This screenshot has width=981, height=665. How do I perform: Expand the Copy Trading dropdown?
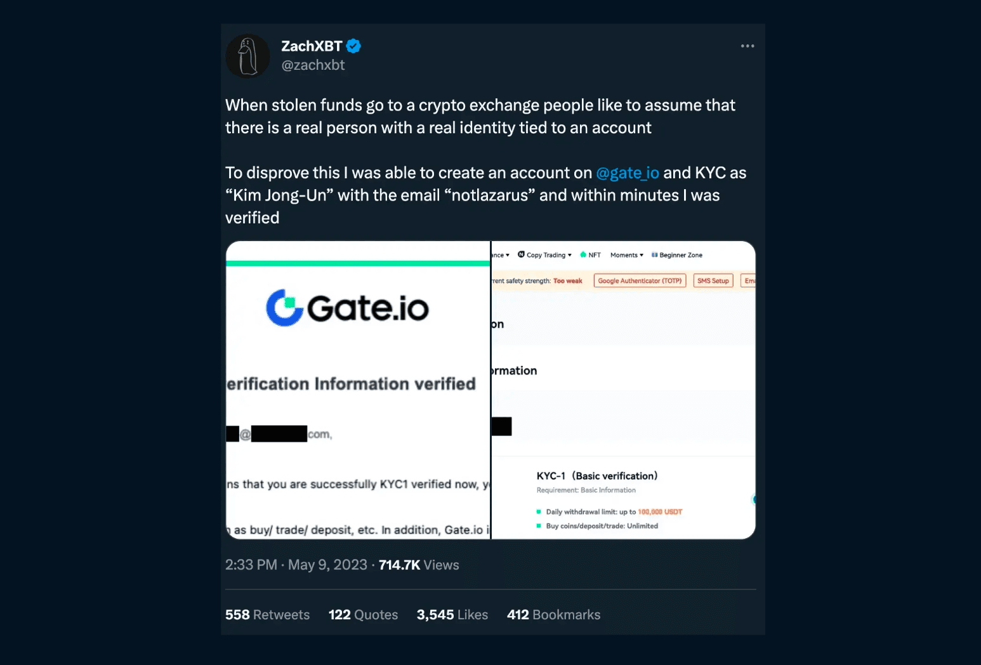click(x=545, y=255)
